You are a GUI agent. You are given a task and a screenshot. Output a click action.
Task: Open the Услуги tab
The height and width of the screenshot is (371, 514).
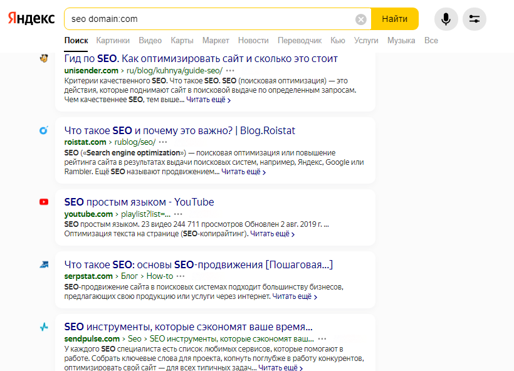[366, 40]
